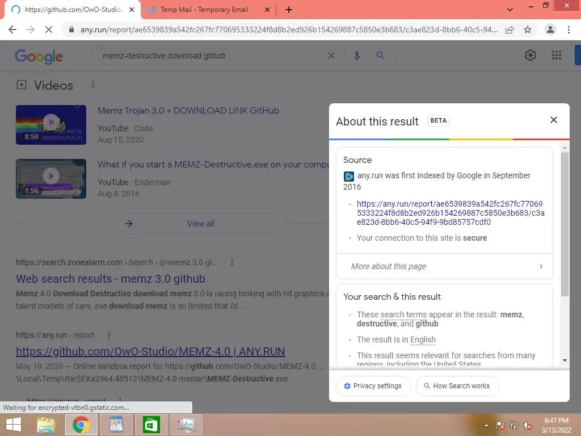The width and height of the screenshot is (581, 436).
Task: Open the Store taskbar icon
Action: [x=151, y=425]
